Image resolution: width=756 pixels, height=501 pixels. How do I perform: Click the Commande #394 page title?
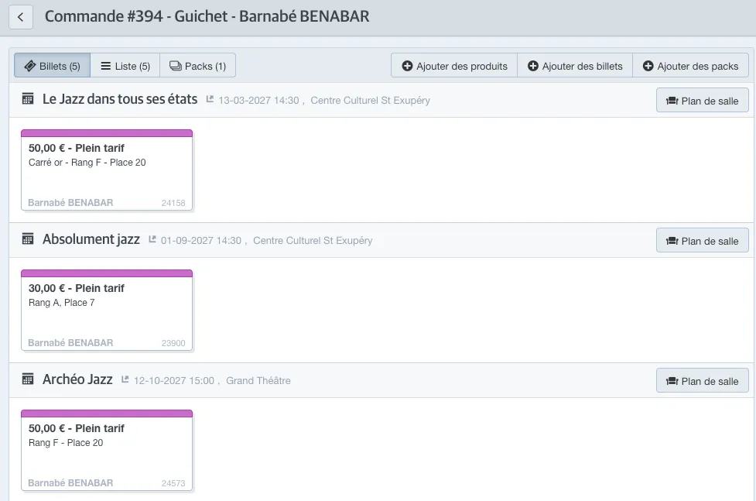point(207,16)
